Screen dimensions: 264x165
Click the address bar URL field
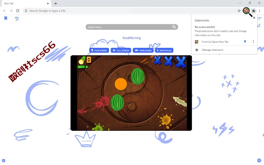click(x=131, y=11)
